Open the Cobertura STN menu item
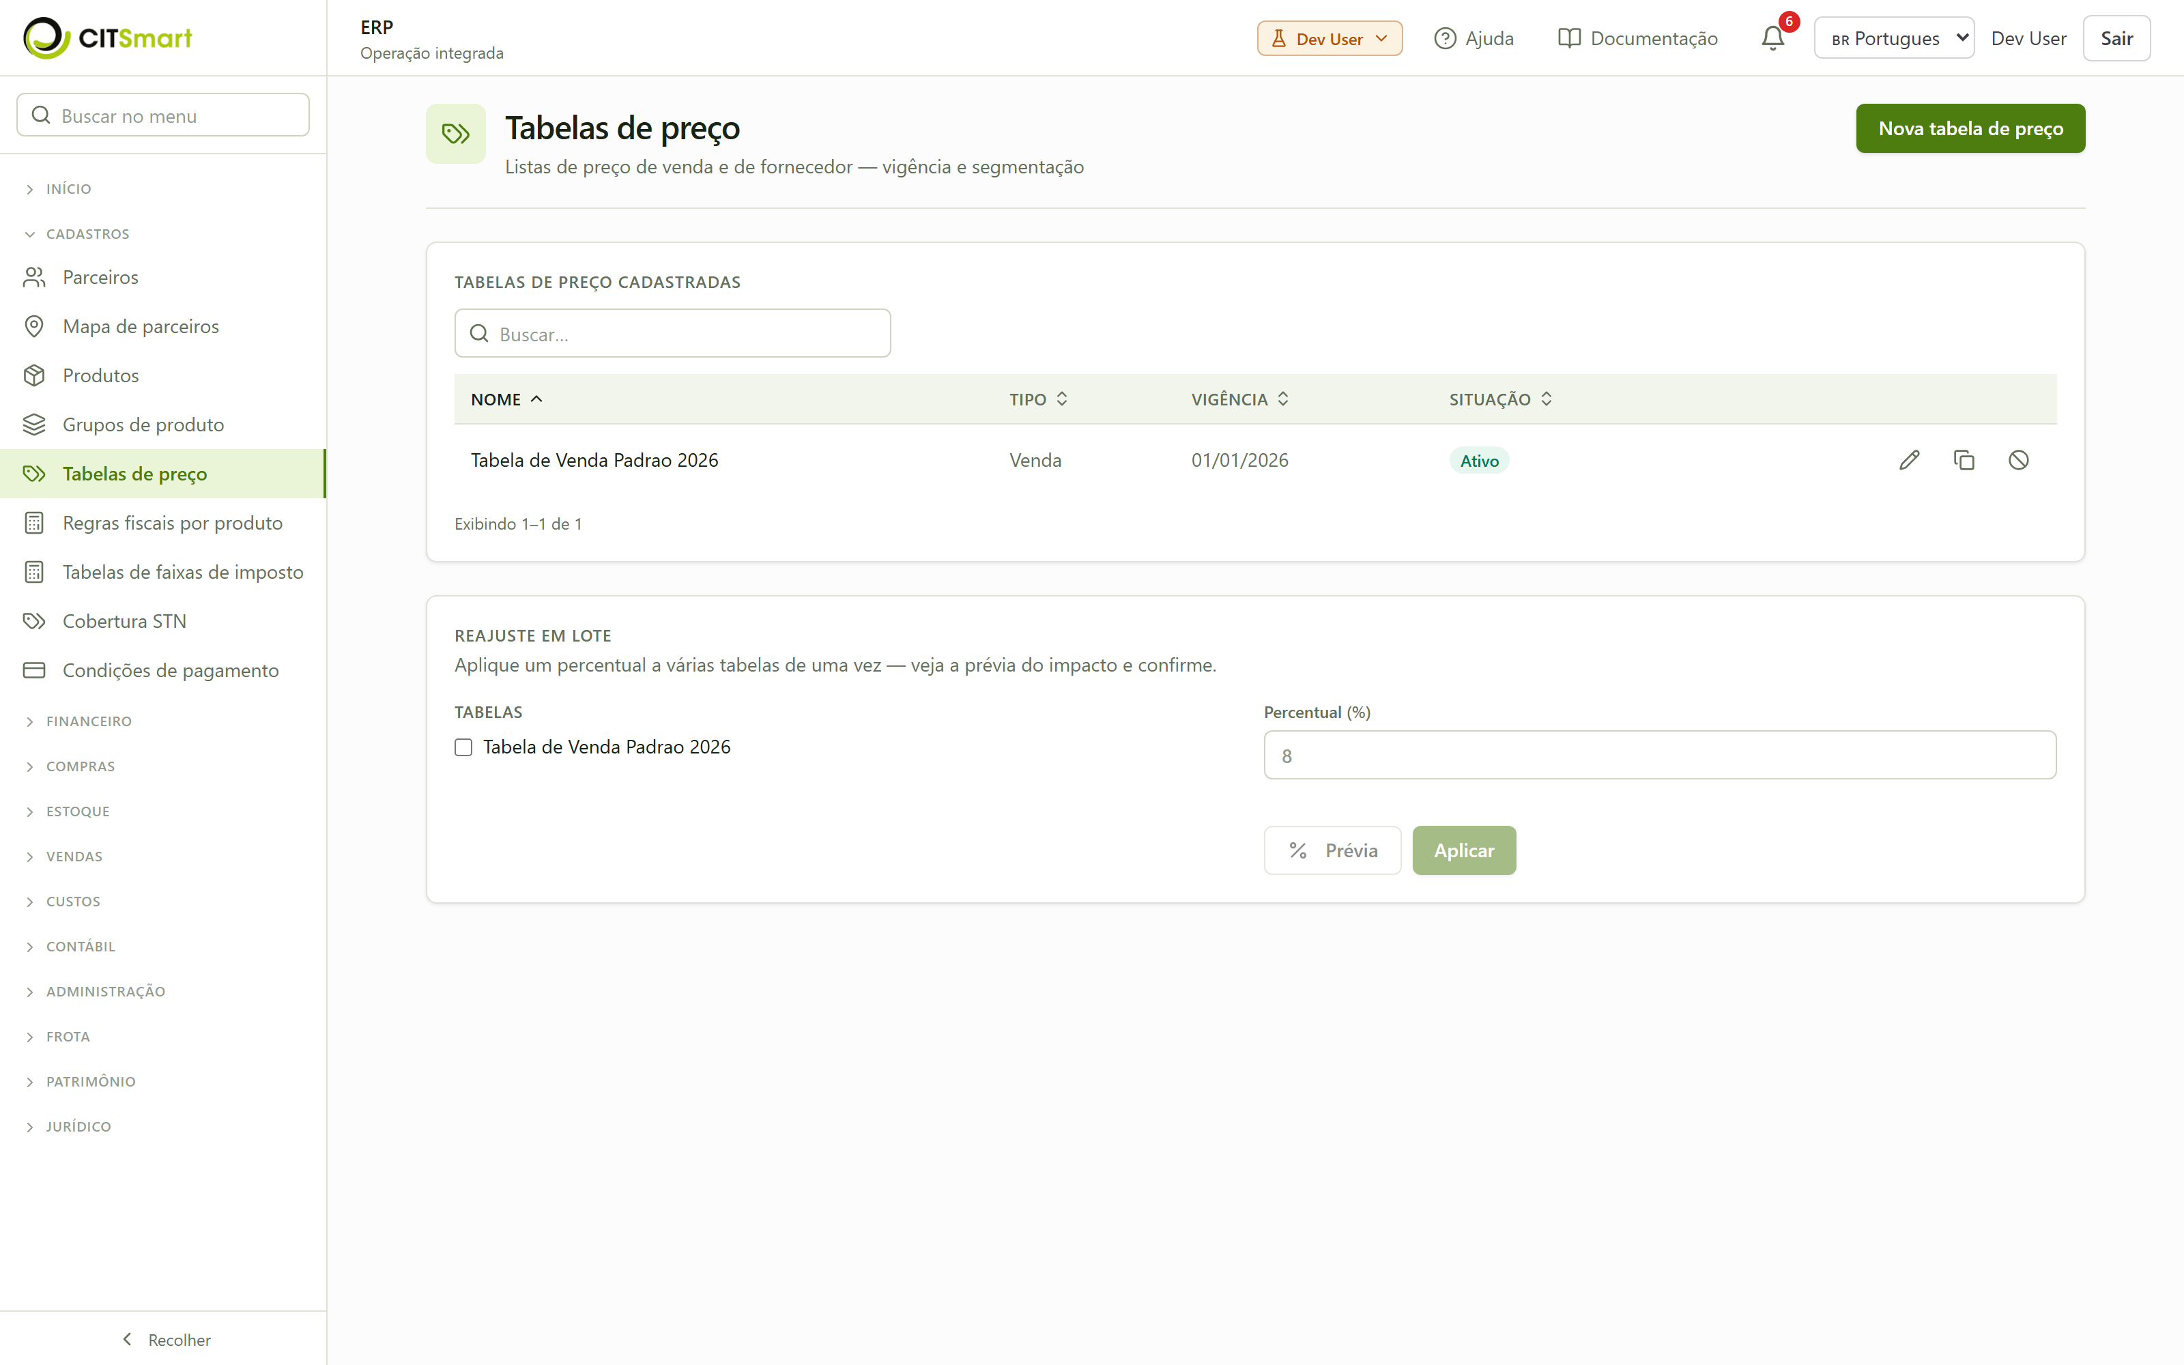 (x=162, y=621)
